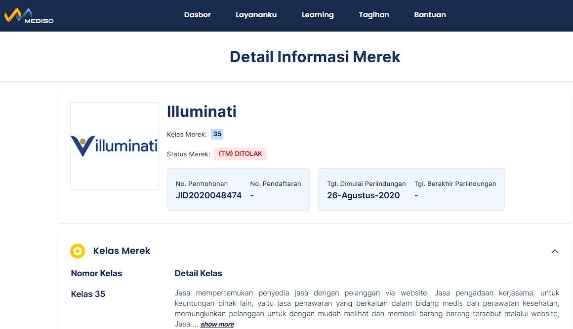
Task: Click the Kelas Merek: label near badge
Action: pos(187,135)
